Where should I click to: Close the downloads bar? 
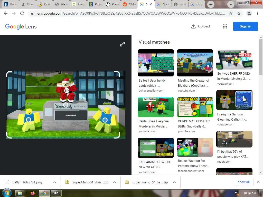coord(258,182)
